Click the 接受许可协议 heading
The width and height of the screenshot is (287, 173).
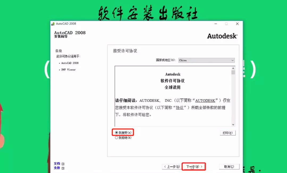click(x=125, y=51)
